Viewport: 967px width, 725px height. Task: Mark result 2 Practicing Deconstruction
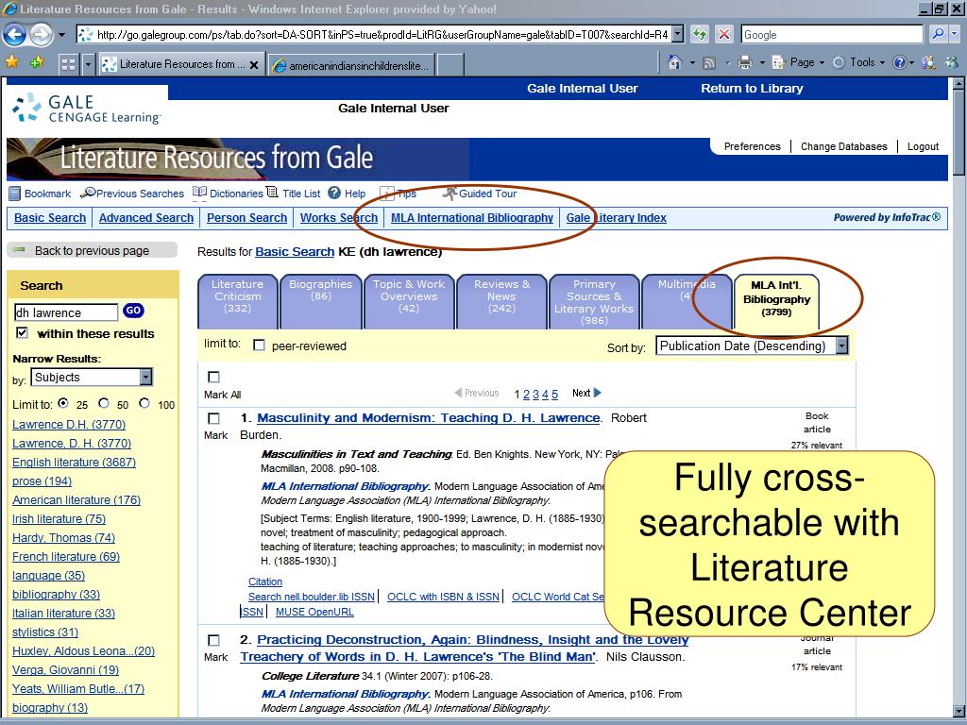(214, 640)
